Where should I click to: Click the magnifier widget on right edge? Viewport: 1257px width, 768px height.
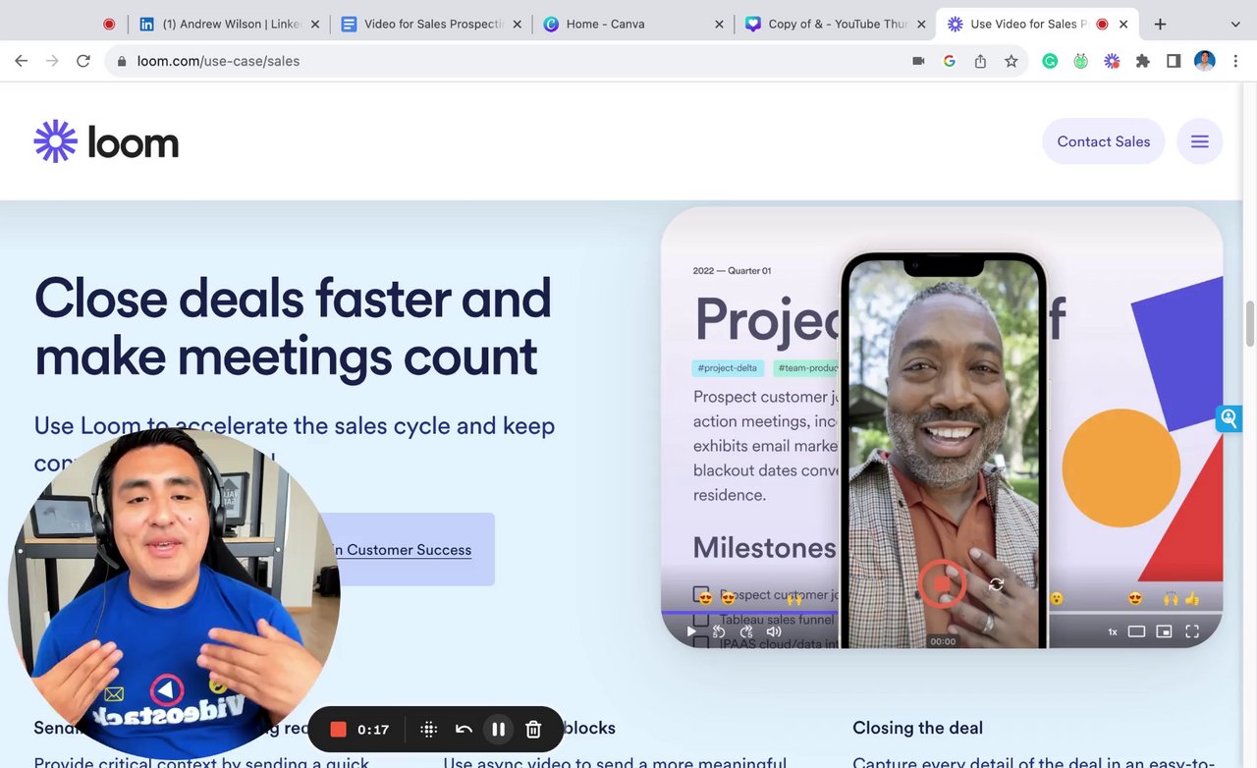point(1229,418)
